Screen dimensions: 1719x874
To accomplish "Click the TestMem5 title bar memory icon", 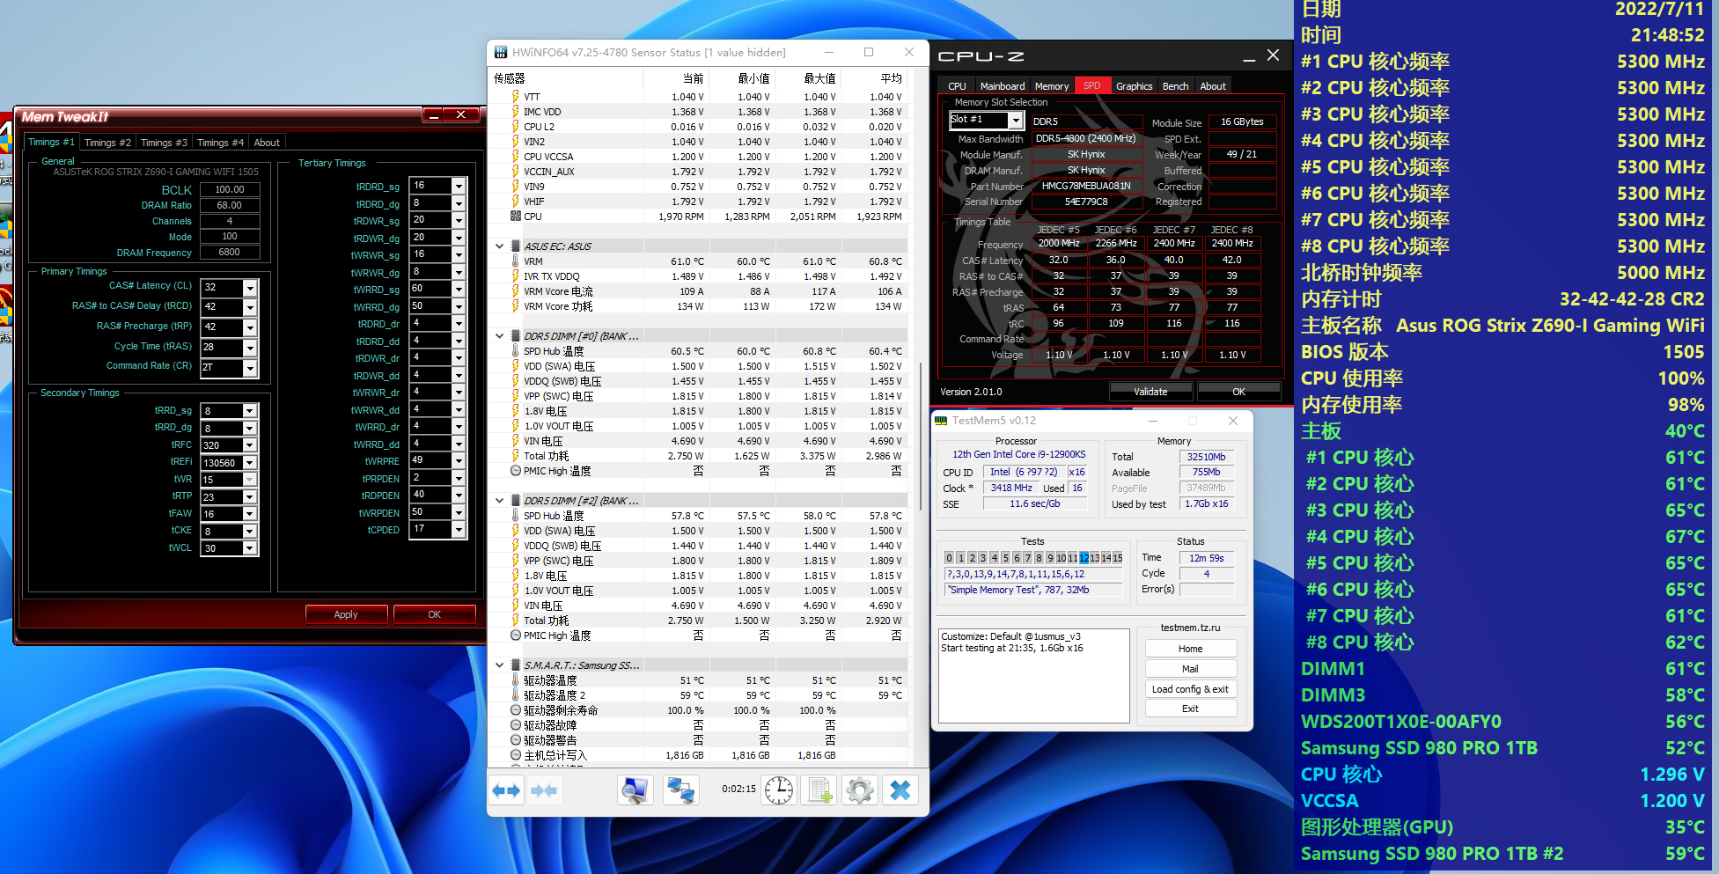I will click(x=941, y=421).
